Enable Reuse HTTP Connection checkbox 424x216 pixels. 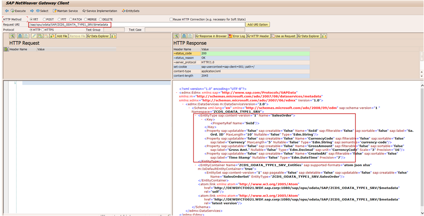[x=171, y=20]
